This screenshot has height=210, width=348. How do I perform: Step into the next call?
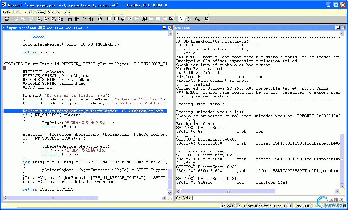pos(70,19)
